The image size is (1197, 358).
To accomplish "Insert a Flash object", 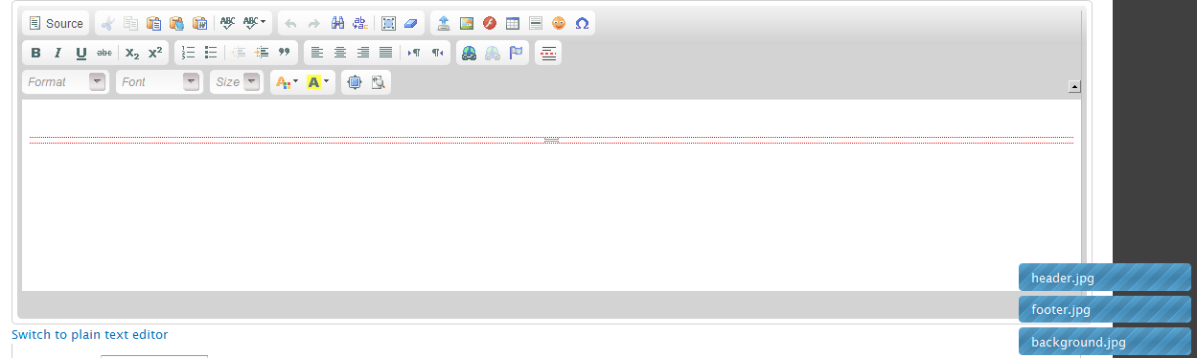I will pos(490,23).
